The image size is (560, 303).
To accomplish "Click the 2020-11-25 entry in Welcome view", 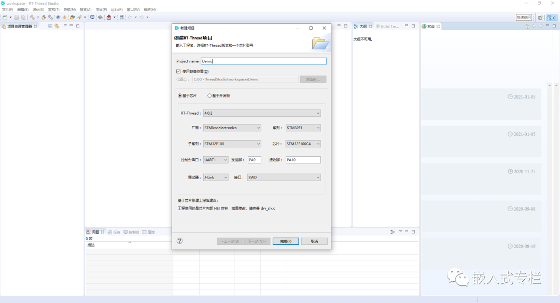I will click(481, 179).
